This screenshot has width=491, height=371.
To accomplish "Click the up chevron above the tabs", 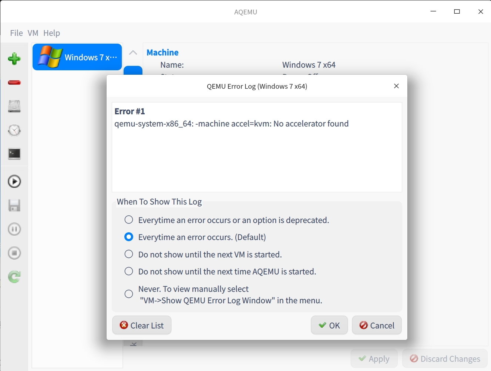I will point(133,53).
